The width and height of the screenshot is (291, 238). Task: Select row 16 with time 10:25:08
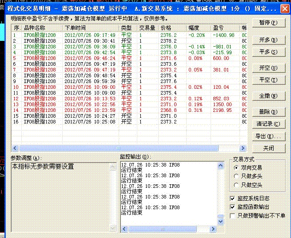[129, 122]
